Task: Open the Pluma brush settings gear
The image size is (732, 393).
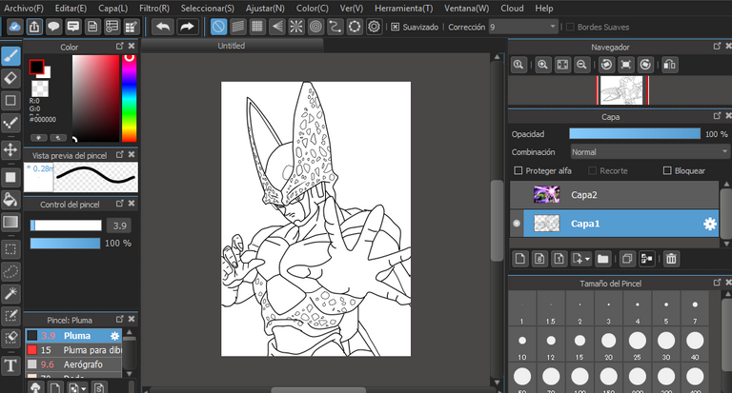Action: [114, 336]
